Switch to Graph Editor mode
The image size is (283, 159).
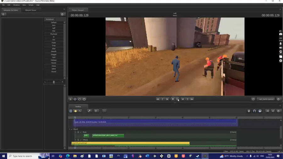[80, 111]
